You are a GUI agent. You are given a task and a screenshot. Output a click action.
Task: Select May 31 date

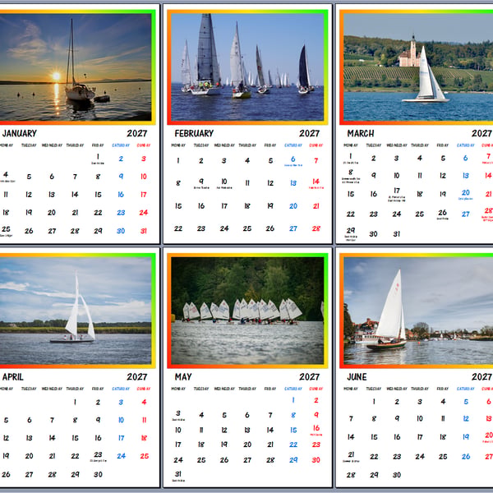click(178, 476)
